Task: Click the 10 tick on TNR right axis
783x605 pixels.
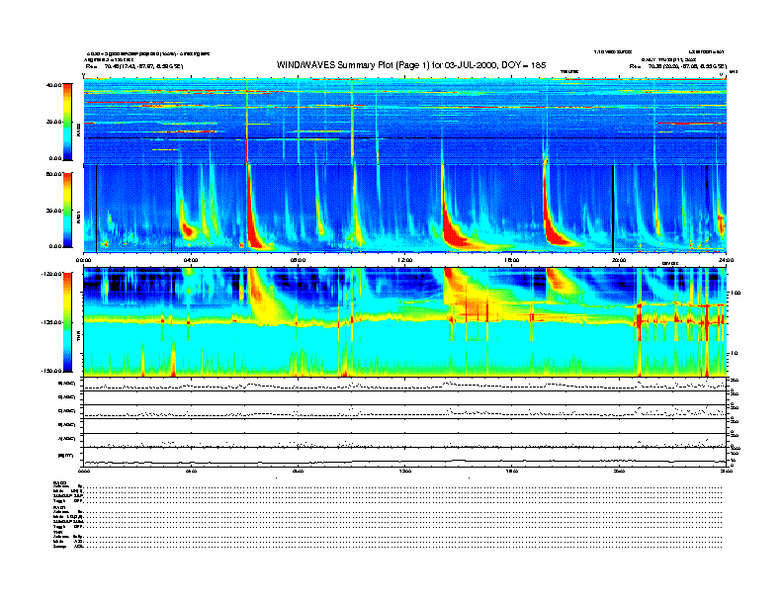Action: pyautogui.click(x=735, y=354)
